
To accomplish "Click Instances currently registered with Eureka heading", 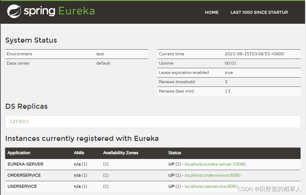I will [82, 139].
